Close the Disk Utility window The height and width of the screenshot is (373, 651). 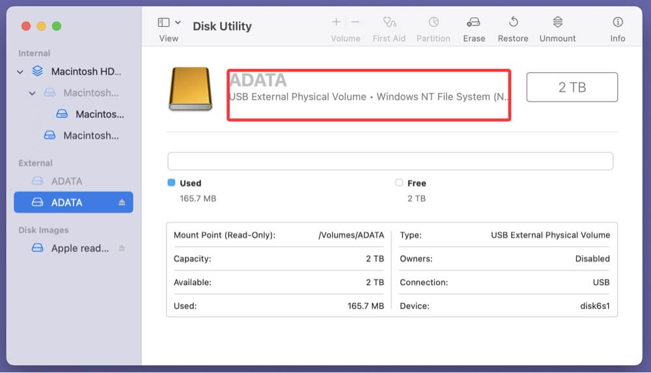coord(26,26)
